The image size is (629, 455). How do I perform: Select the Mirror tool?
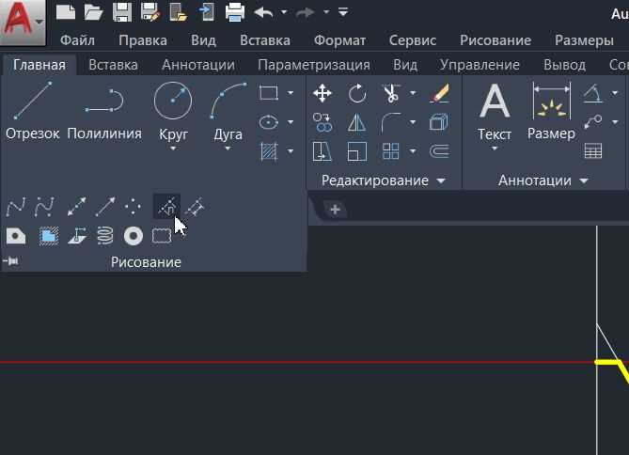(x=357, y=122)
